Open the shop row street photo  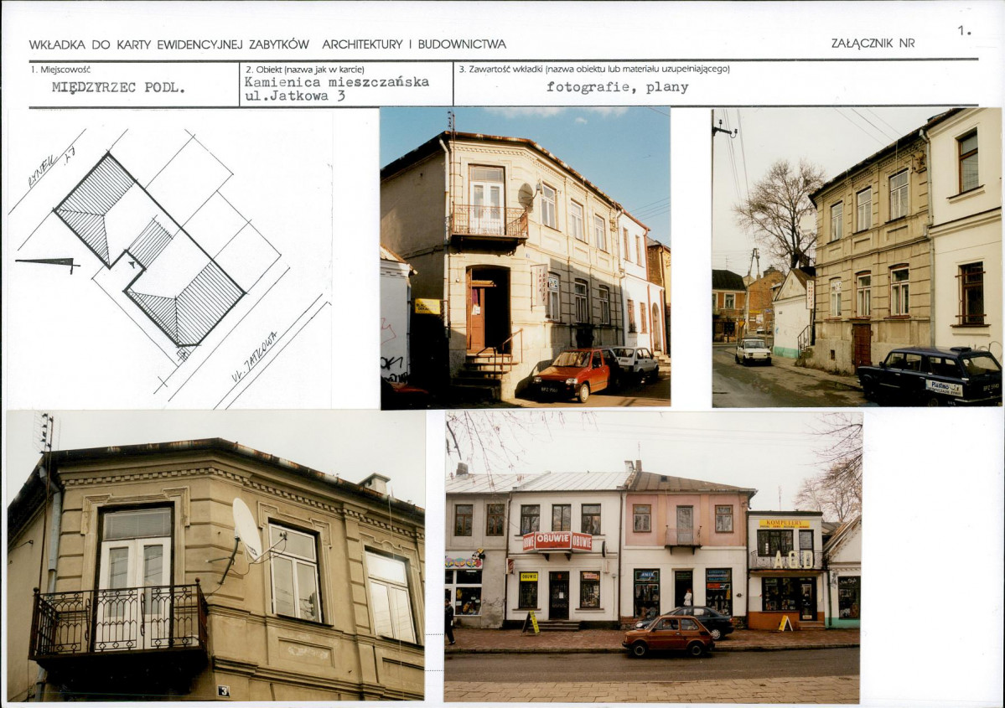[652, 556]
